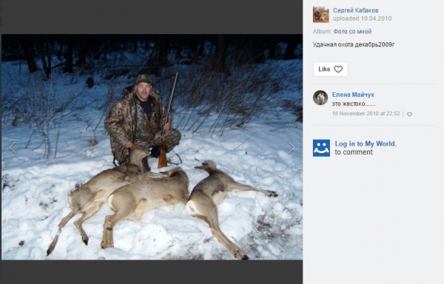Select the 18 November 2010 comment timestamp
This screenshot has width=444, height=284.
tap(366, 113)
